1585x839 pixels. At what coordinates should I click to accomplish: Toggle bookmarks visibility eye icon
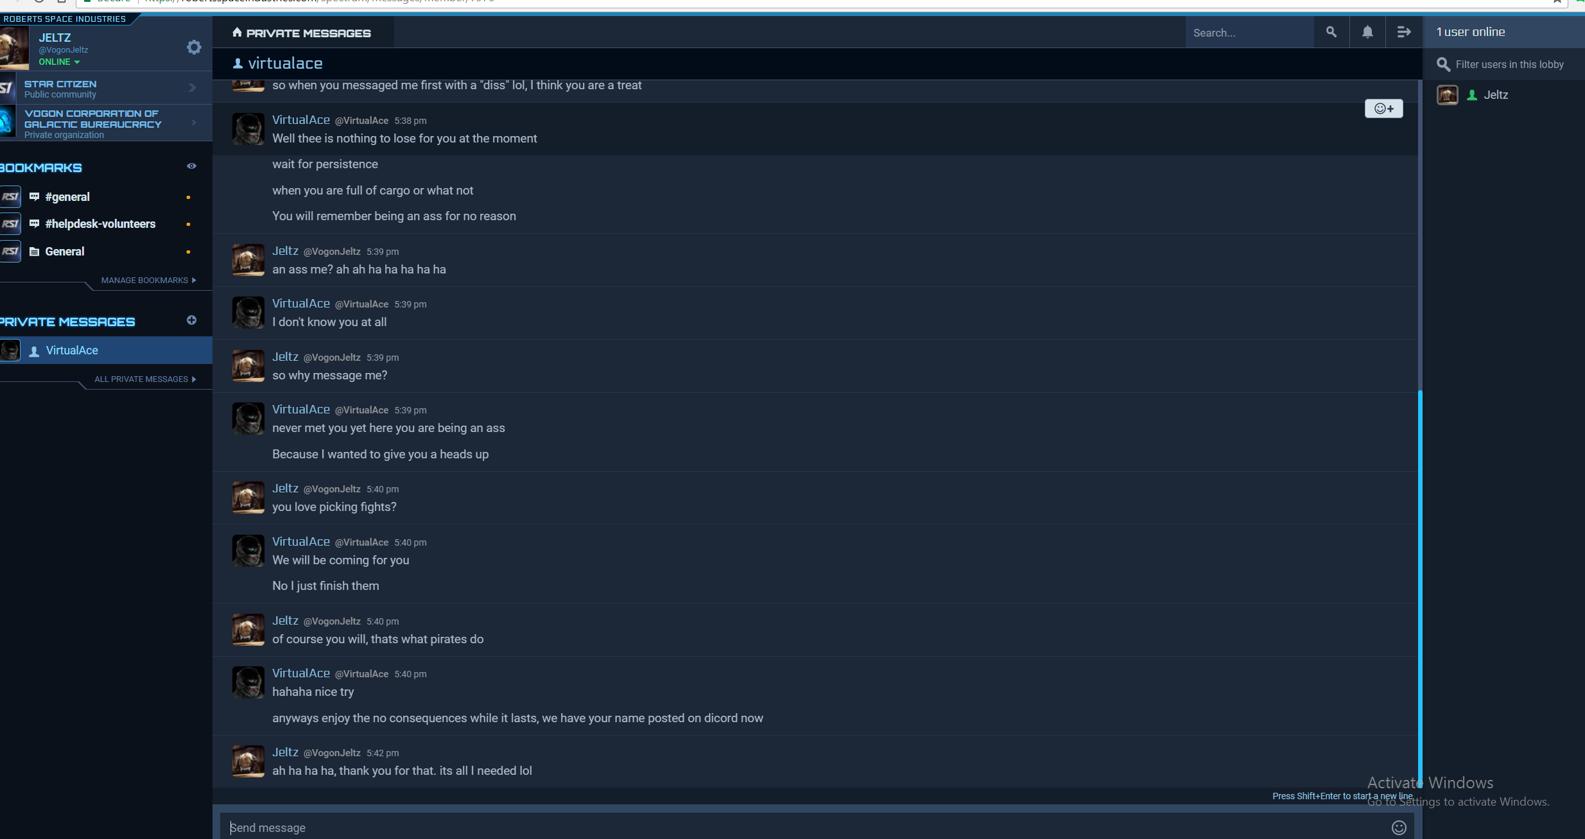point(191,166)
